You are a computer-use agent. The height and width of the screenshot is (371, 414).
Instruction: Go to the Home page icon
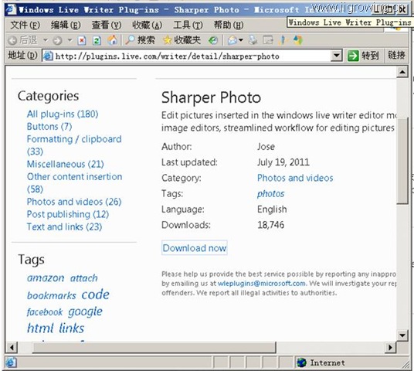pos(113,40)
